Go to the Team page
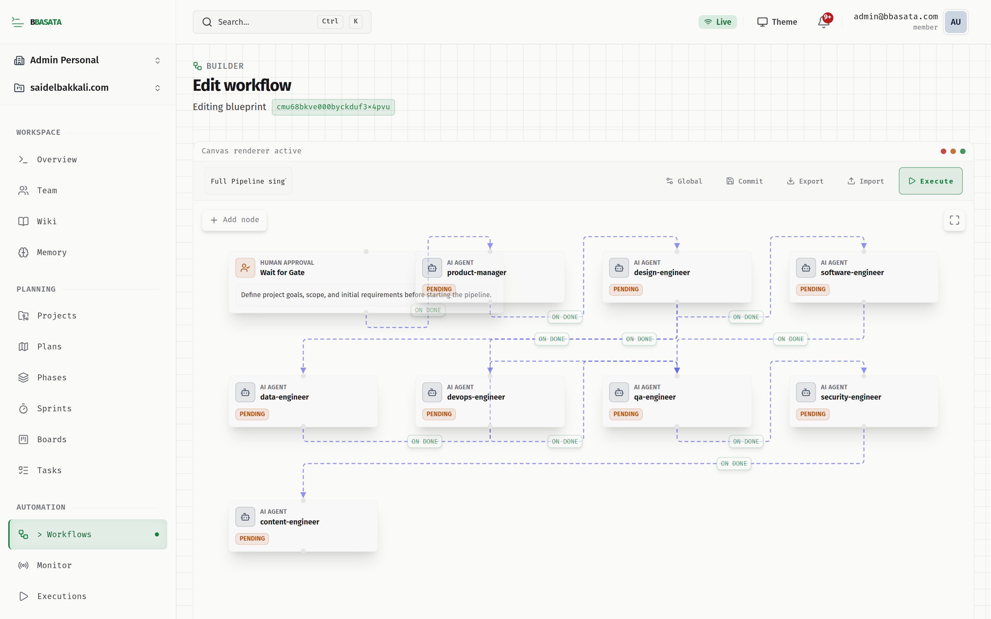Image resolution: width=991 pixels, height=619 pixels. coord(88,191)
